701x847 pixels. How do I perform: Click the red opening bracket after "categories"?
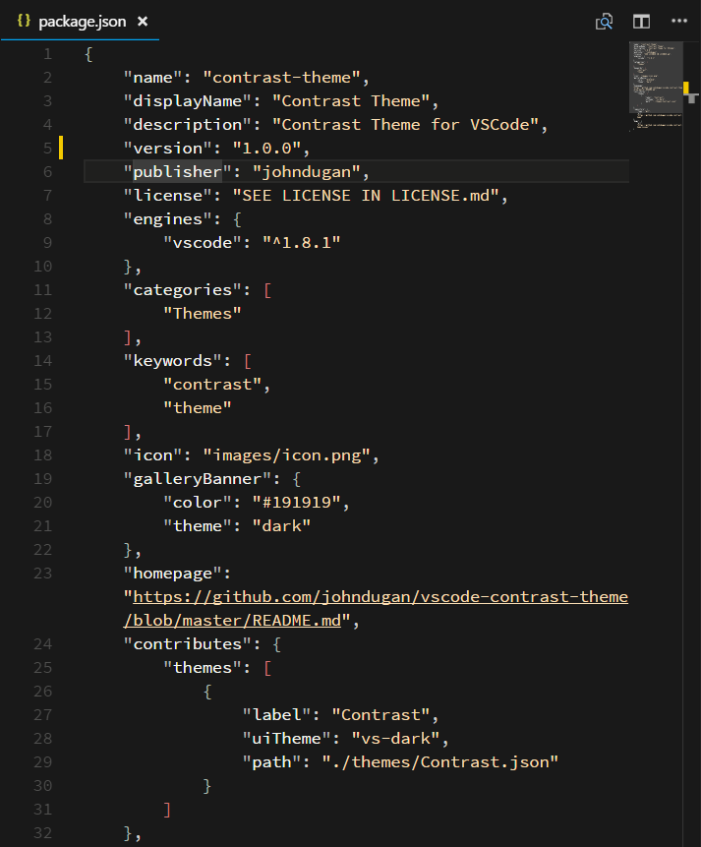click(267, 290)
